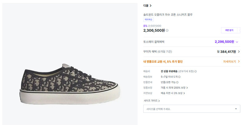The width and height of the screenshot is (246, 125).
Task: Click the Dior sneaker product image
Action: pos(70,84)
